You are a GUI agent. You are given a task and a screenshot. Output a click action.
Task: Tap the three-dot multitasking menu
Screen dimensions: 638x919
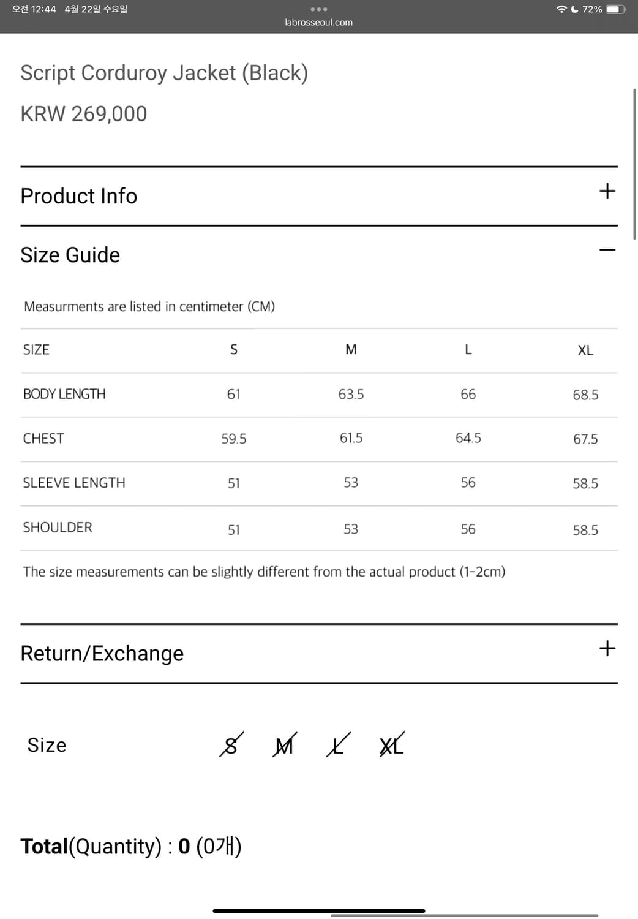click(x=319, y=9)
